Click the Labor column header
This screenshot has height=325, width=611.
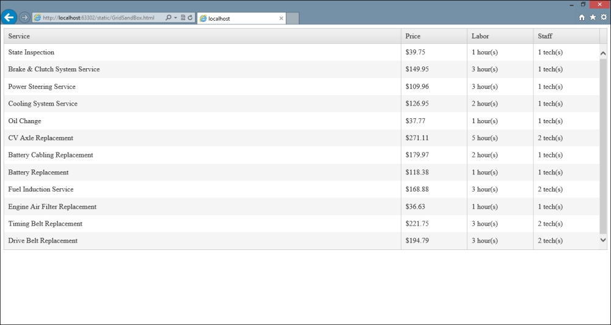click(x=500, y=36)
